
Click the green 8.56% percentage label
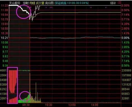click(x=126, y=66)
